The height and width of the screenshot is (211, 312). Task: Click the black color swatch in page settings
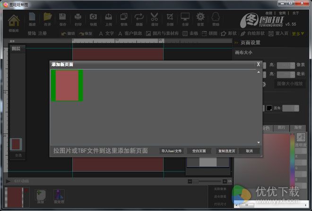click(x=269, y=108)
